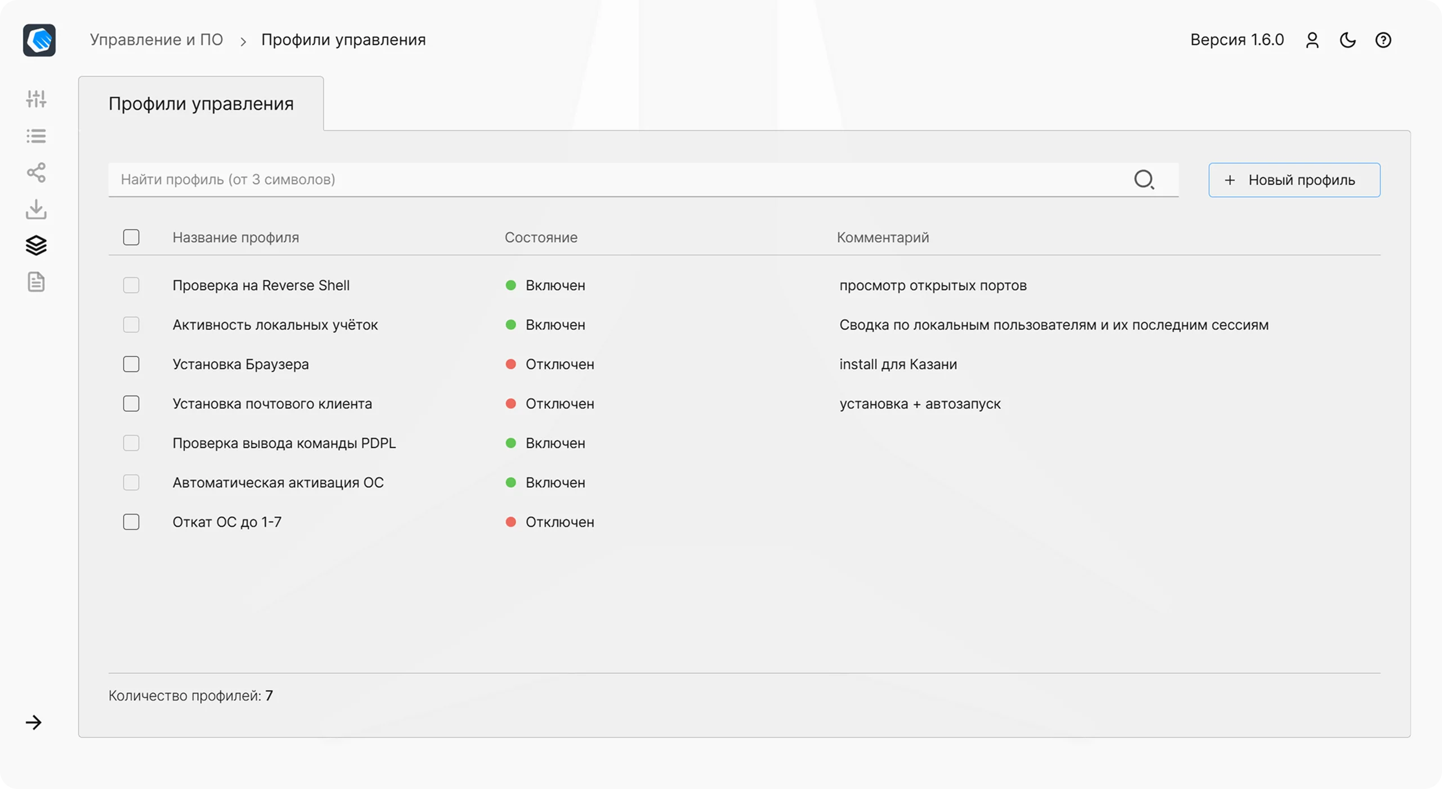Sort by Название профиля column header
The image size is (1442, 789).
click(x=235, y=237)
